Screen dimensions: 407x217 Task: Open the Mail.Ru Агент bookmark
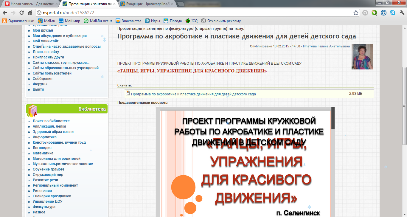98,21
